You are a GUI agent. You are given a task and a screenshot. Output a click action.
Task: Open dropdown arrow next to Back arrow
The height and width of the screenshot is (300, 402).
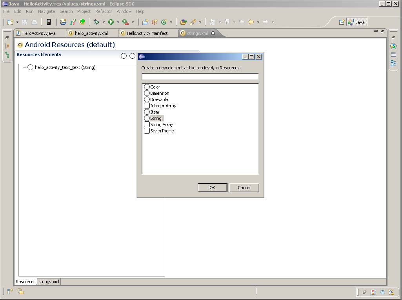coord(258,22)
